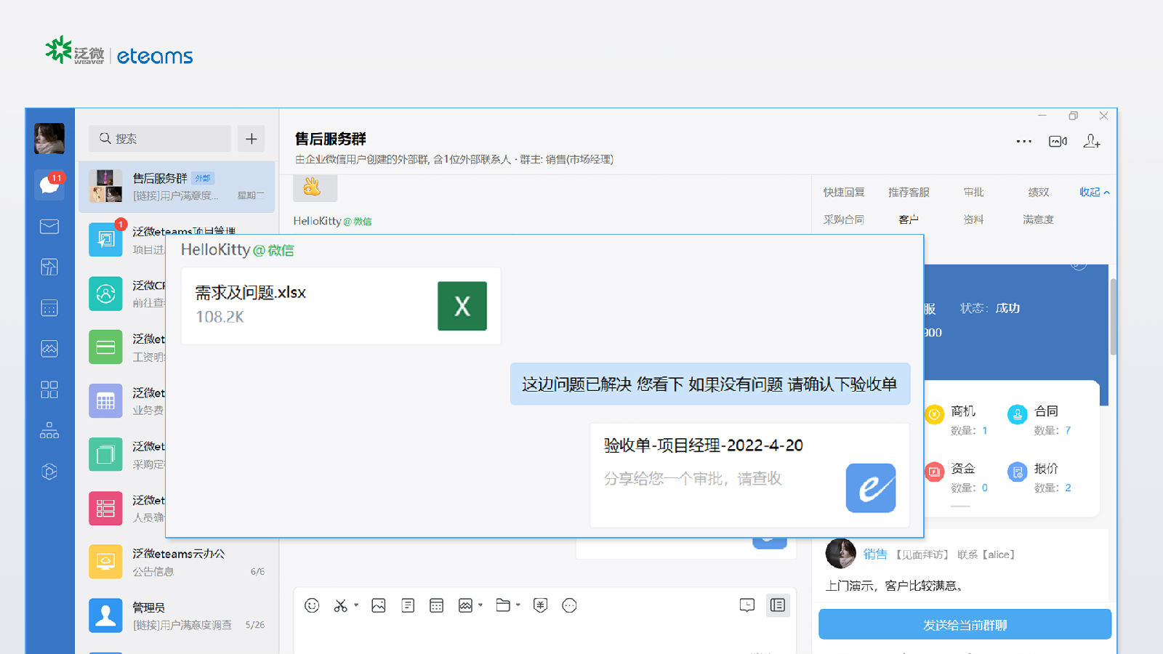The width and height of the screenshot is (1163, 654).
Task: Open the three-dots more menu in chat header
Action: [1023, 142]
